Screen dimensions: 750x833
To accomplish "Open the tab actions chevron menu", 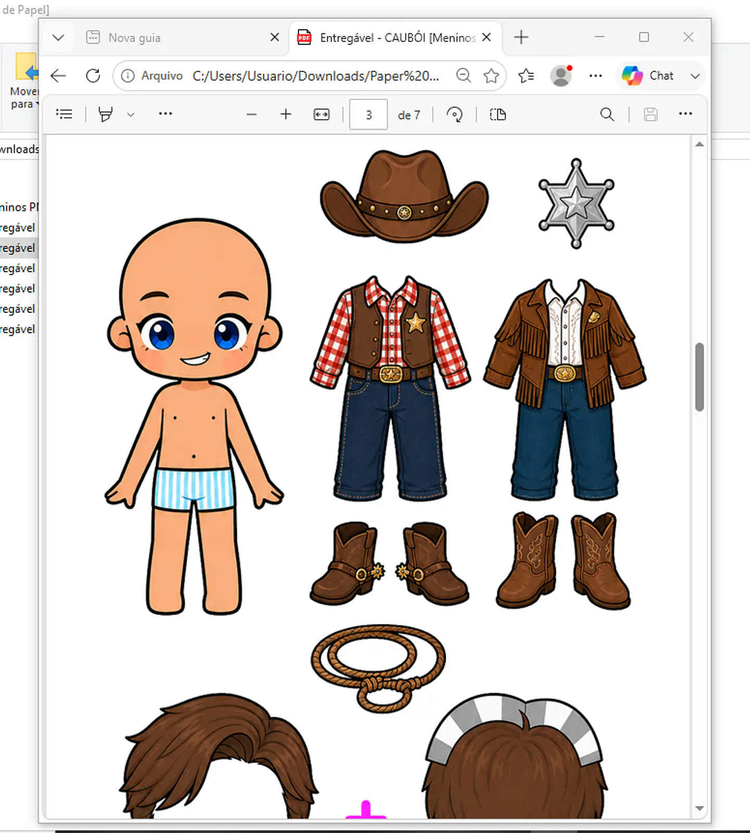I will point(58,38).
